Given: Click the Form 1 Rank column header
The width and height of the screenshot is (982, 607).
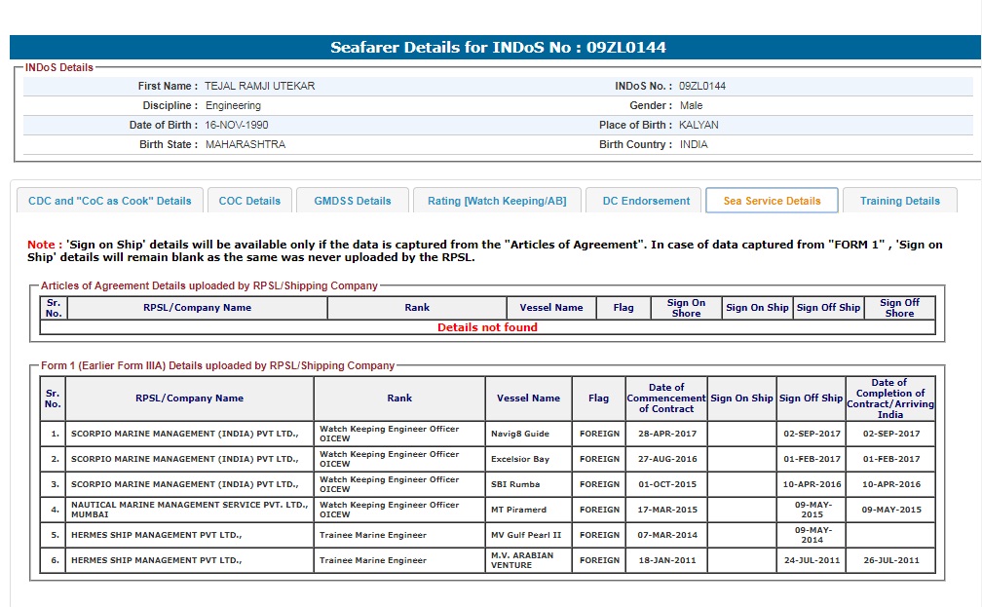Looking at the screenshot, I should [x=399, y=398].
